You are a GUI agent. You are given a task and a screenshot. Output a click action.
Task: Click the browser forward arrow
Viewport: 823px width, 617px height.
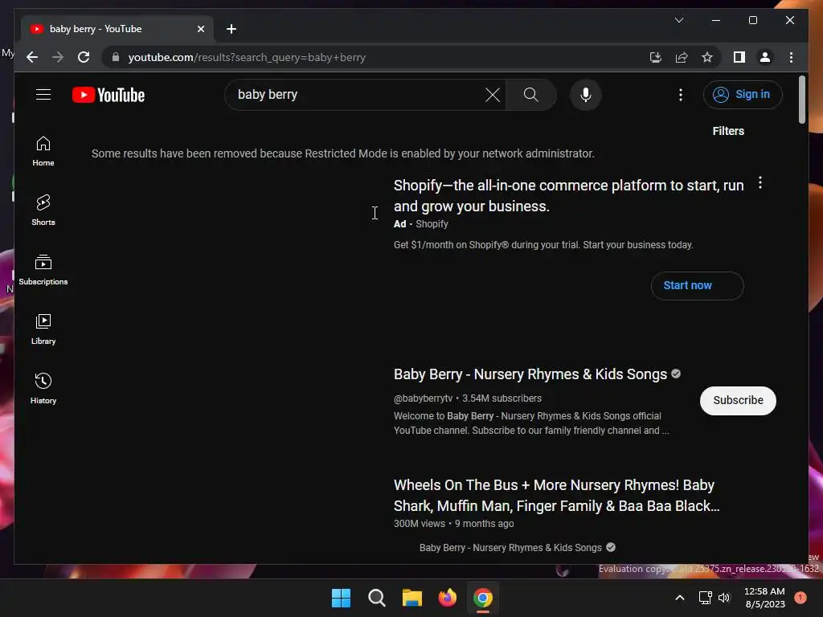[x=58, y=57]
